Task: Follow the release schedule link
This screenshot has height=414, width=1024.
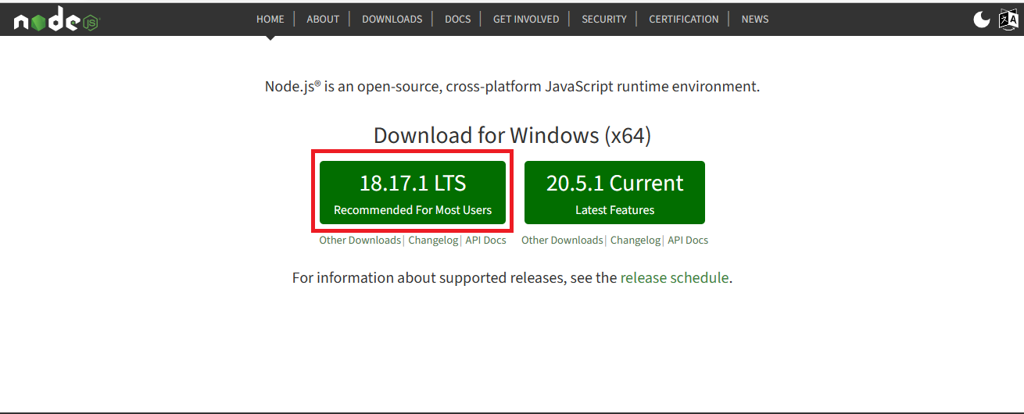Action: (x=674, y=278)
